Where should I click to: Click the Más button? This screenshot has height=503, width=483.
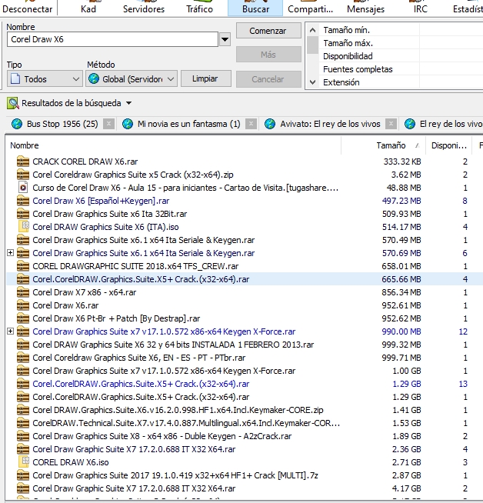coord(268,55)
